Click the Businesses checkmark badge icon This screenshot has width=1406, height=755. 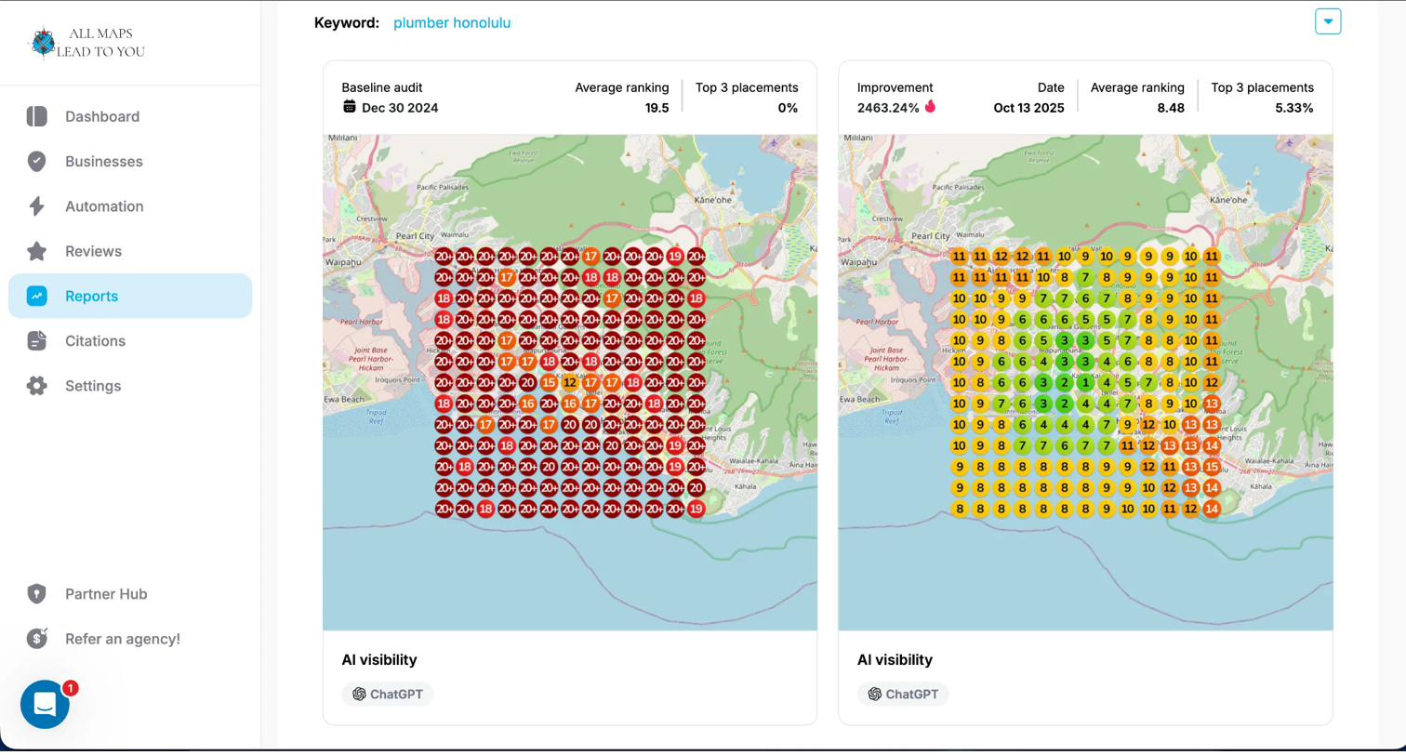(x=36, y=162)
